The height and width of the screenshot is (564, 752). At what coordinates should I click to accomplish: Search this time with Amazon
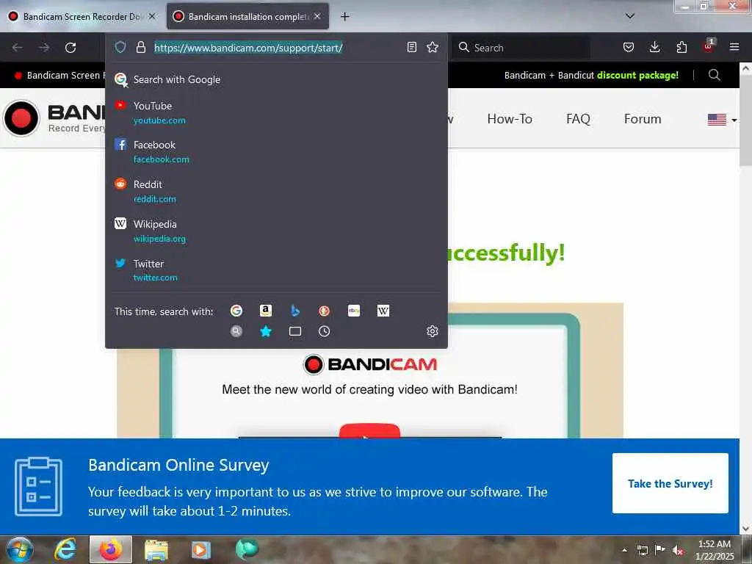[x=266, y=311]
